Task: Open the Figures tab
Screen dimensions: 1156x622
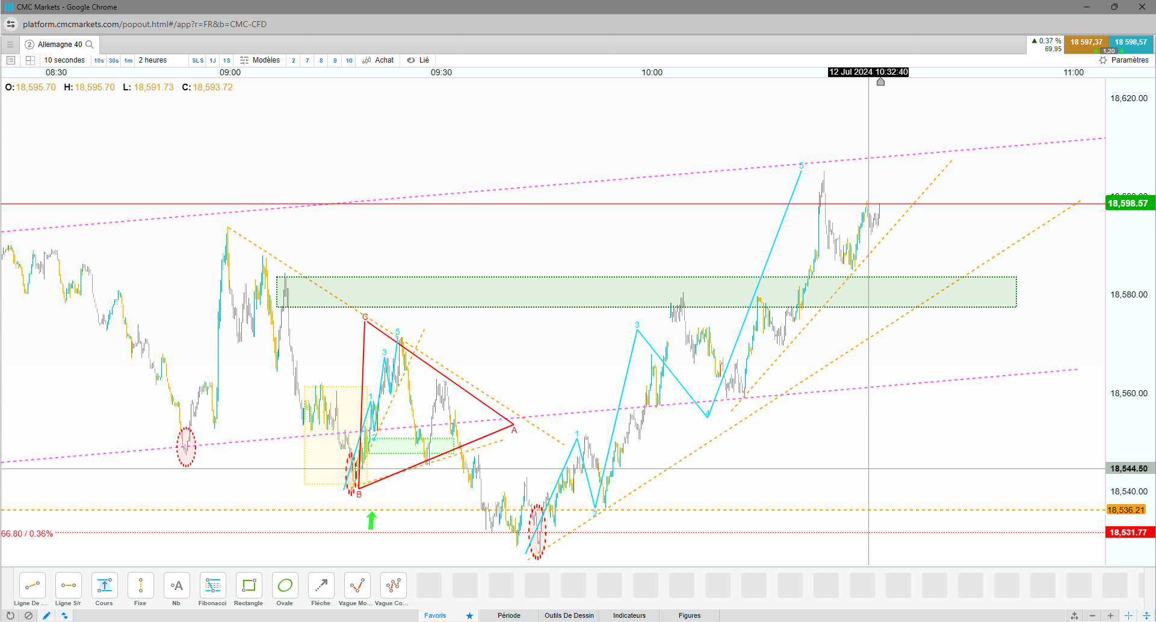Action: pos(690,615)
